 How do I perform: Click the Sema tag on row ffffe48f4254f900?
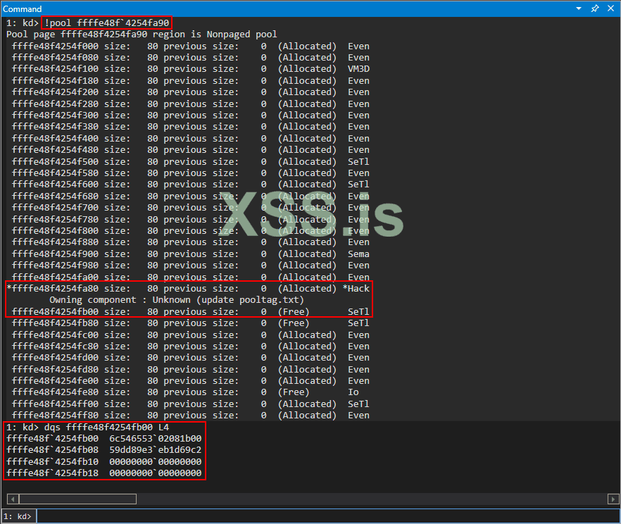[x=358, y=254]
